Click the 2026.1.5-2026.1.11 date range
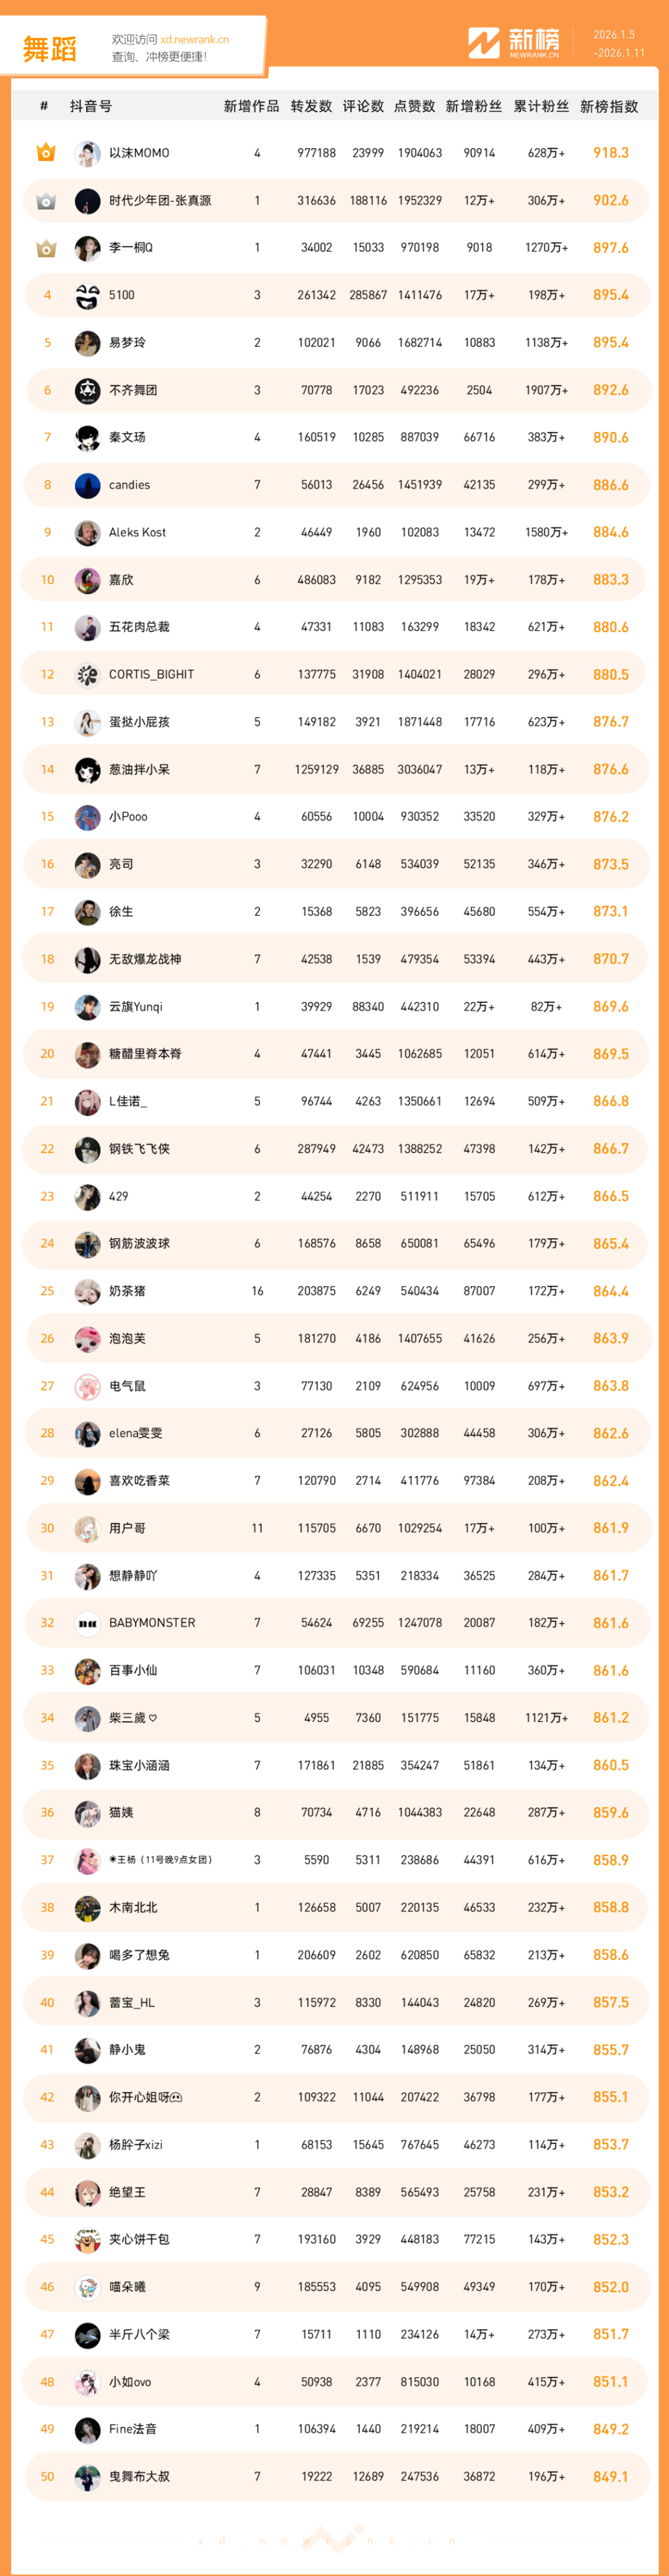Viewport: 669px width, 2576px height. pos(619,44)
